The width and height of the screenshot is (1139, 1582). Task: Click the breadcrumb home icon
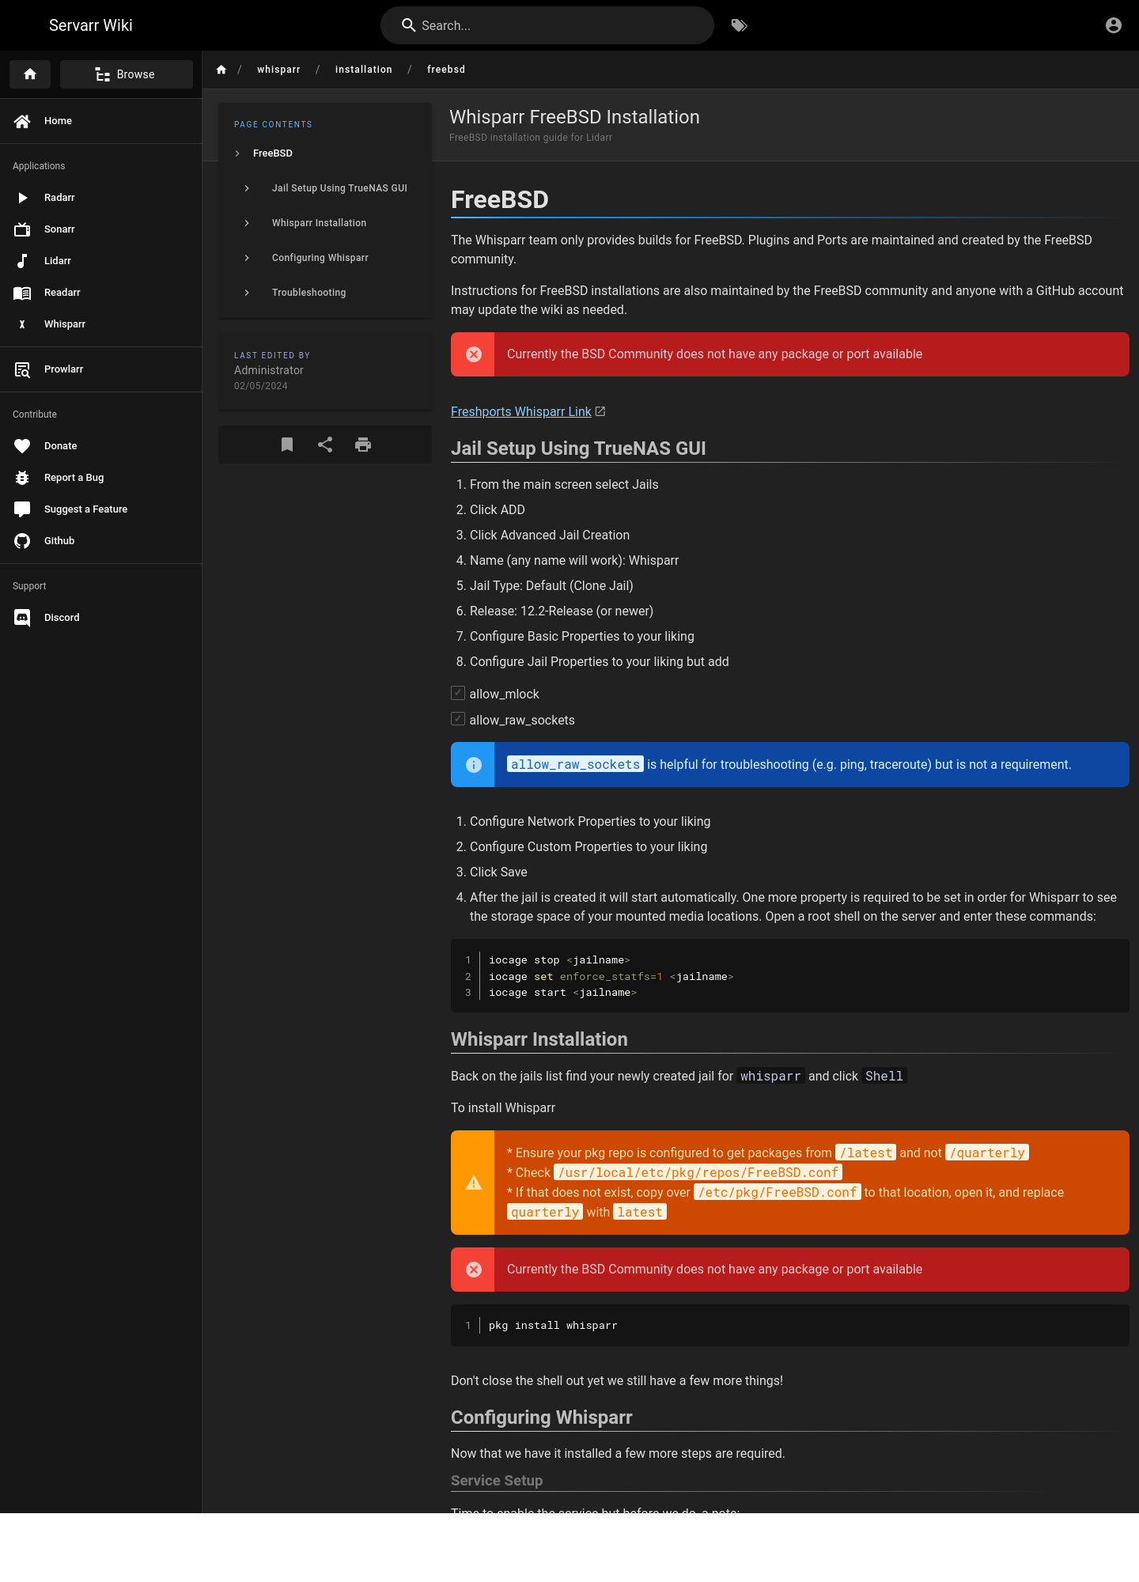pos(221,70)
